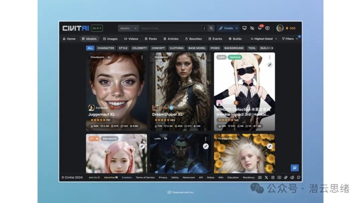
Task: Expand the Create button dropdown arrow
Action: (237, 28)
